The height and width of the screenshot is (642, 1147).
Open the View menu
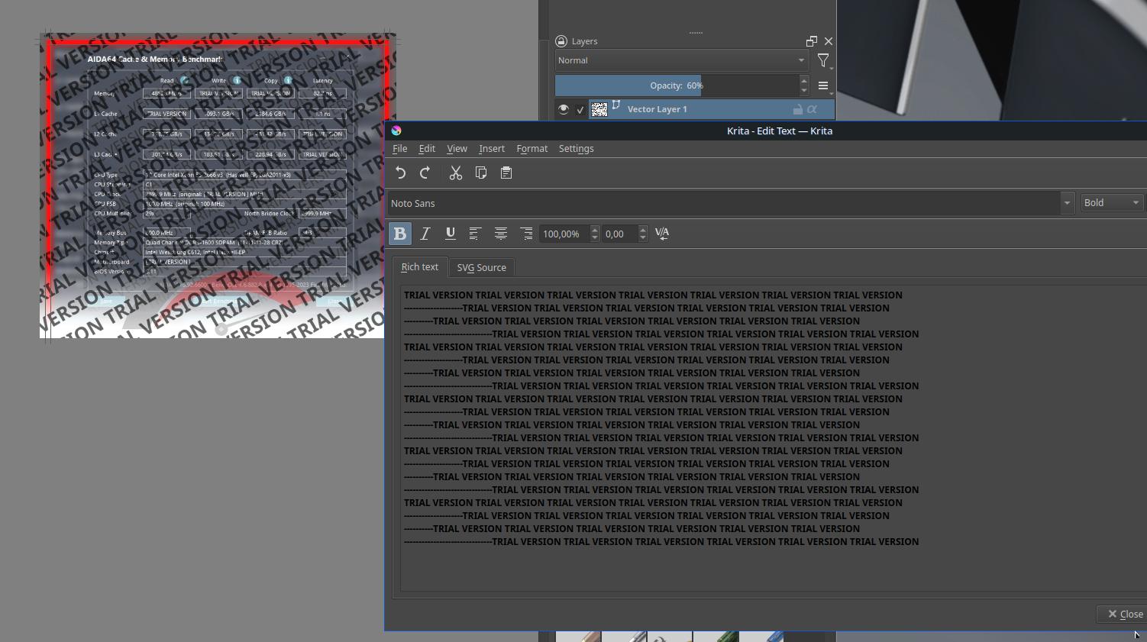tap(457, 149)
